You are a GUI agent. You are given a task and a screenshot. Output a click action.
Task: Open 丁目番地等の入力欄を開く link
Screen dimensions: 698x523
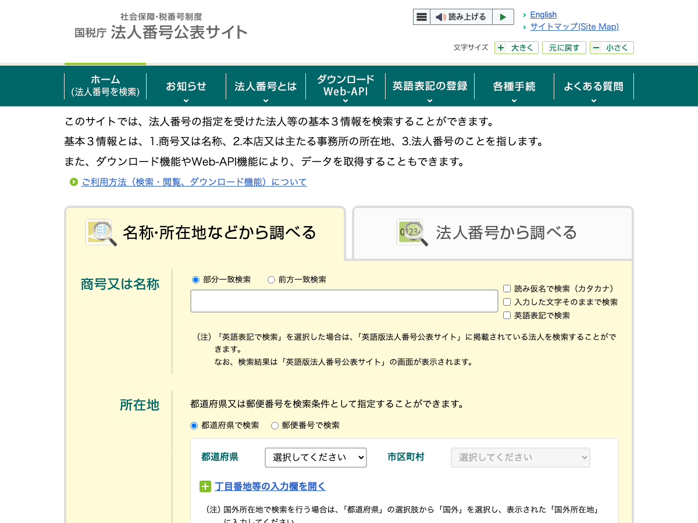(270, 486)
